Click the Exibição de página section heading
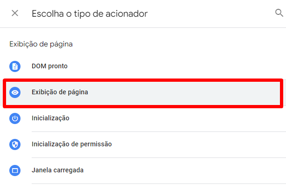Viewport: 286px width, 190px height. [x=41, y=44]
